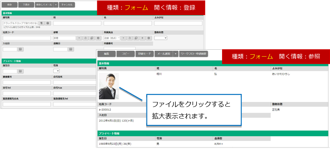330x149 pixels.
Task: Click 自宅Fax input field
Action: (75, 93)
